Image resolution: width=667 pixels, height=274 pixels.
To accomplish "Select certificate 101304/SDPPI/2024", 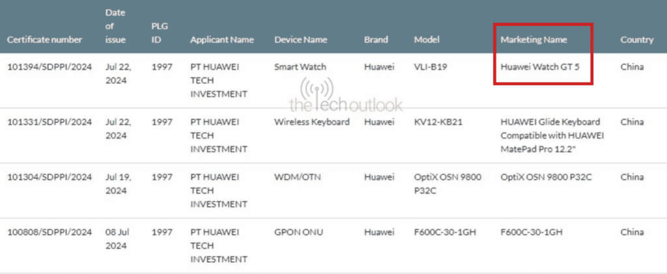I will (x=50, y=177).
